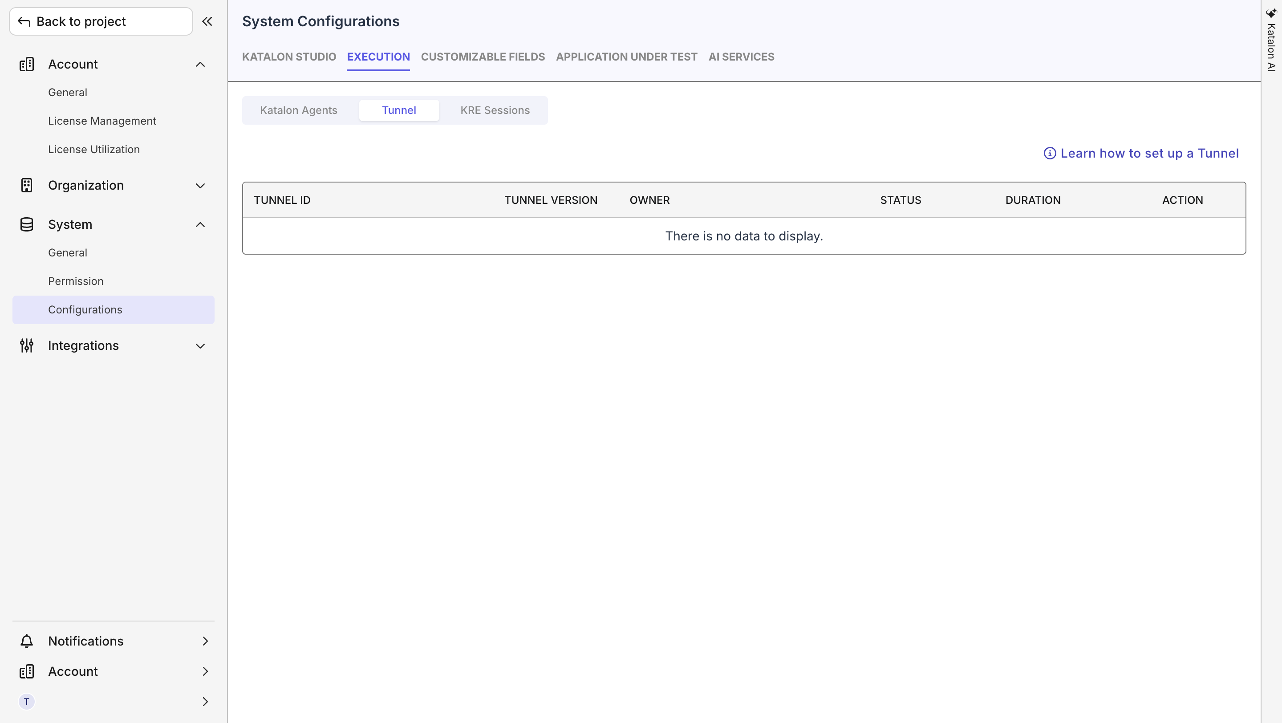Open the user profile submenu arrow

(205, 702)
